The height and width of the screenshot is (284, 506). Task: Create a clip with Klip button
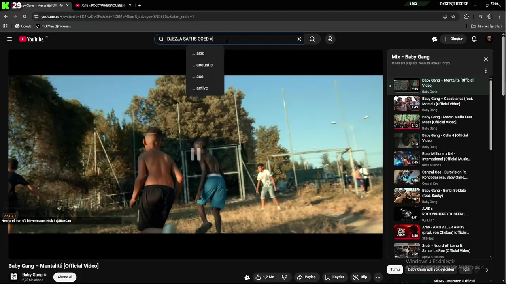pyautogui.click(x=360, y=277)
